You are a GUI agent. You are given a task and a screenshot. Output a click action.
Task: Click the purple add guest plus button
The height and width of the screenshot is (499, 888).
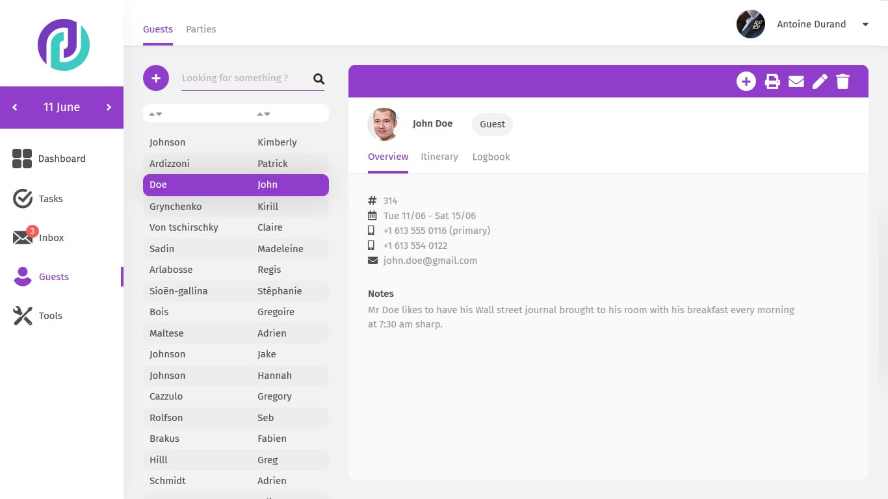tap(156, 78)
